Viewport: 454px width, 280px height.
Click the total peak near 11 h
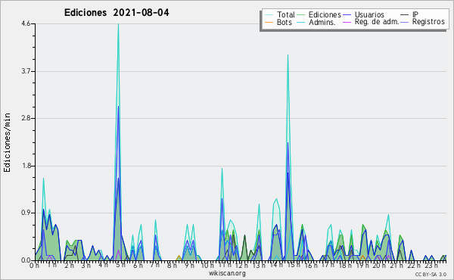(x=222, y=169)
